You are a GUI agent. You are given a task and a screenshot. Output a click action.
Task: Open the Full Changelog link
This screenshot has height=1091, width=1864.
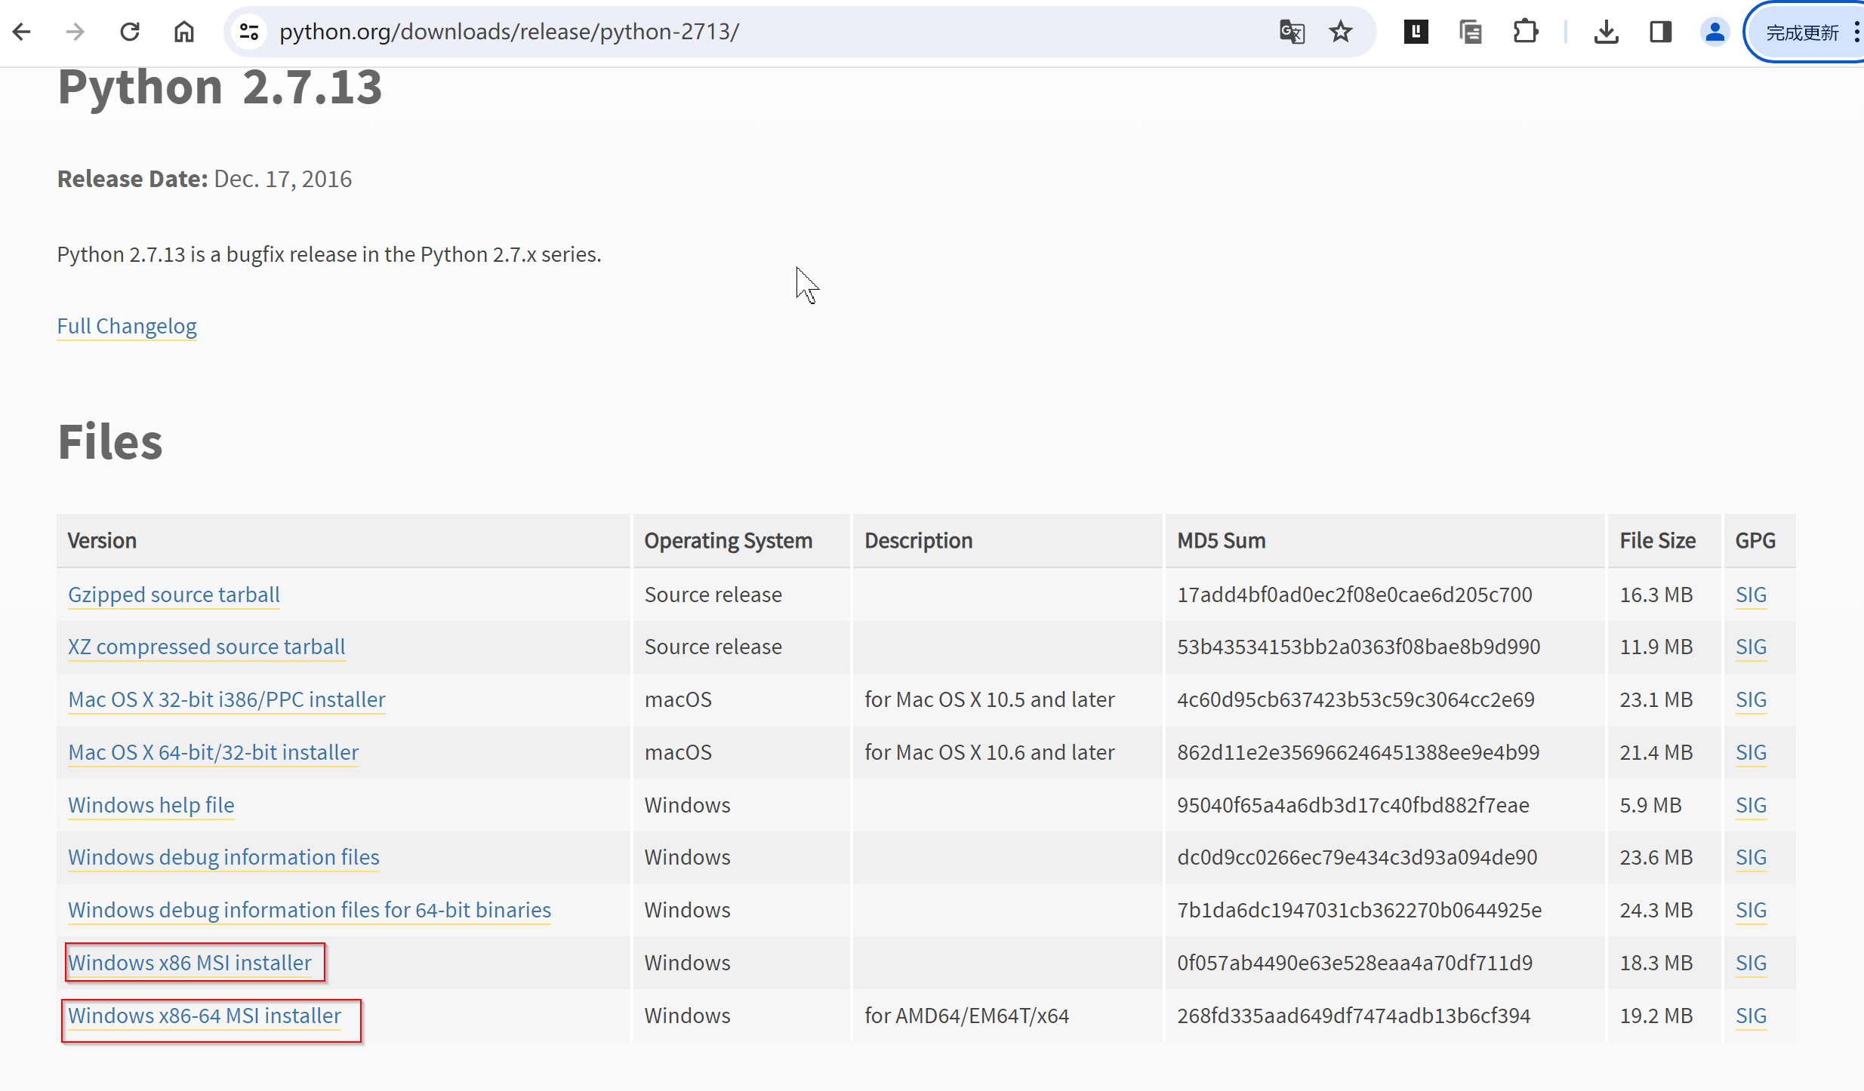pos(127,326)
